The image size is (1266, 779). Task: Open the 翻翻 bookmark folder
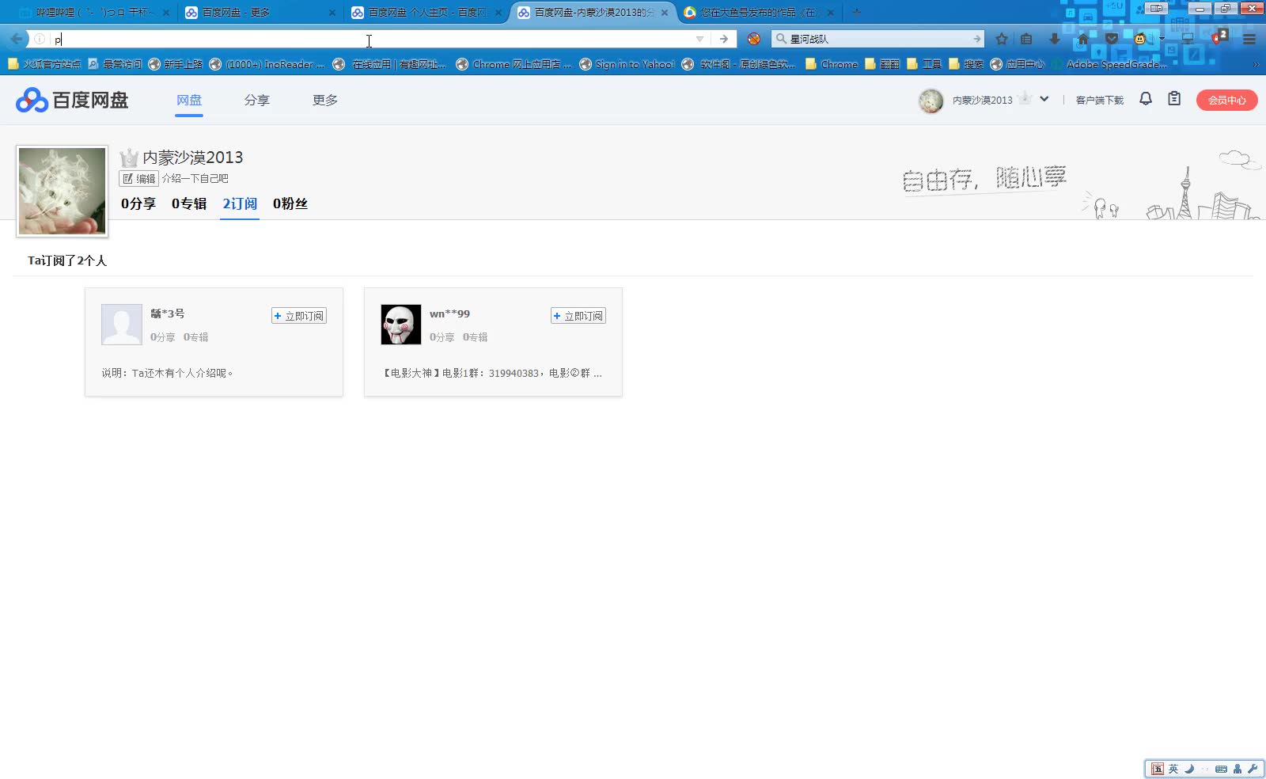[882, 64]
